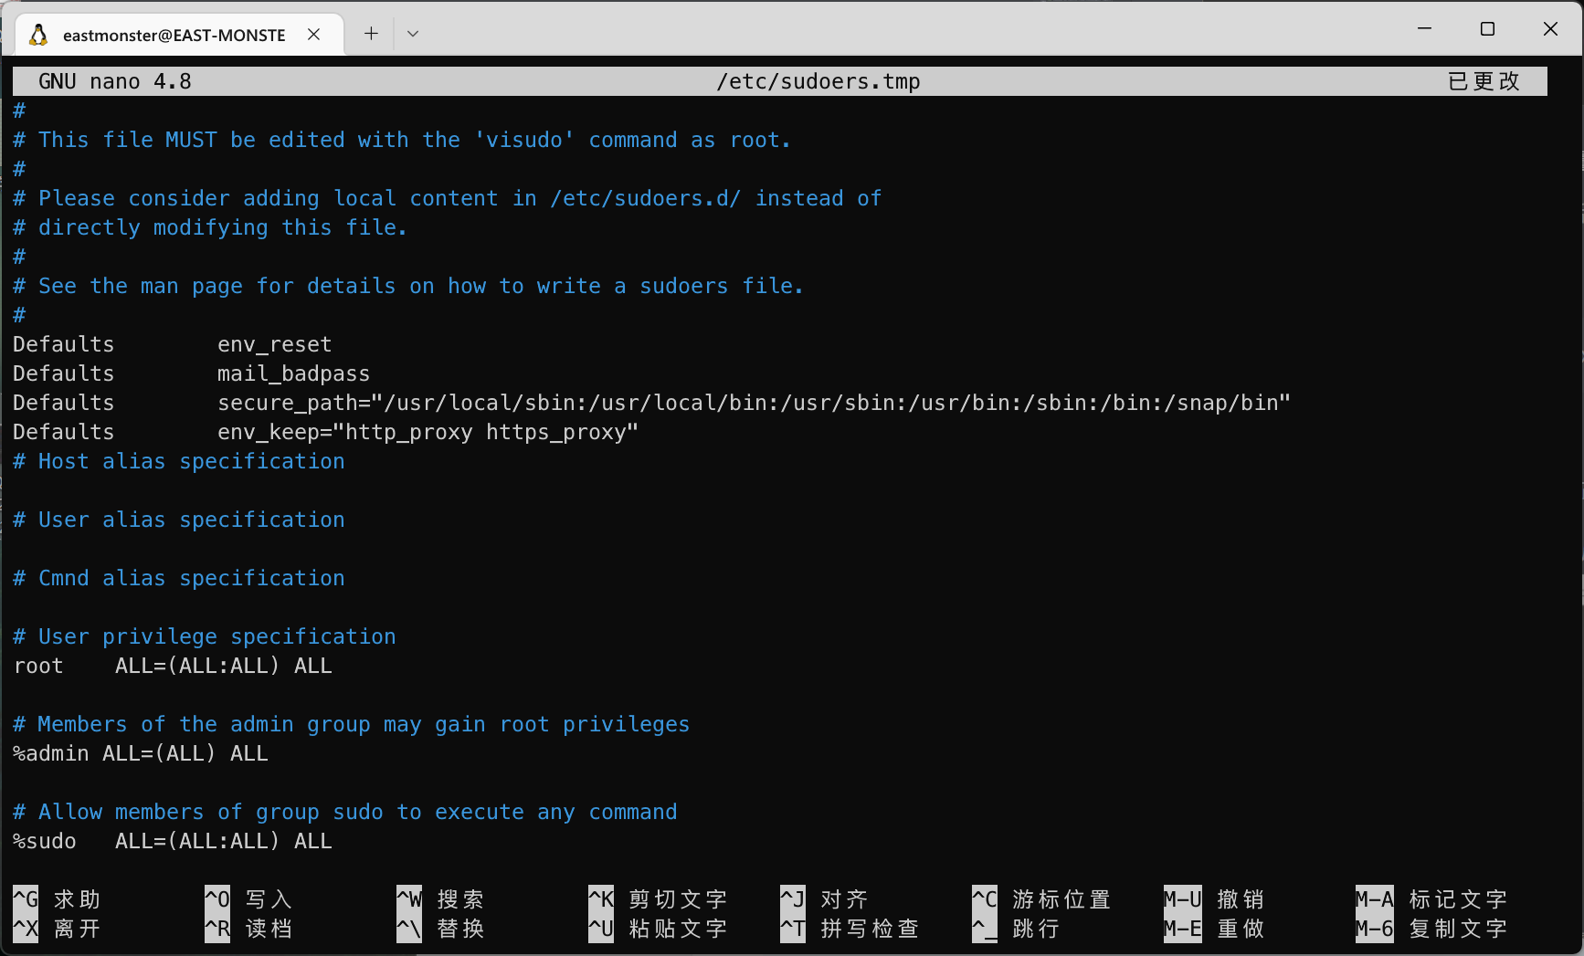Place cursor on the root ALL=(ALL:ALL) line
1584x956 pixels.
(174, 666)
